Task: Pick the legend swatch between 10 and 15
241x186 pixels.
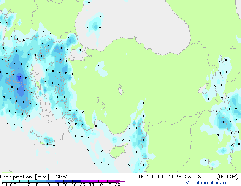Action: 51,181
